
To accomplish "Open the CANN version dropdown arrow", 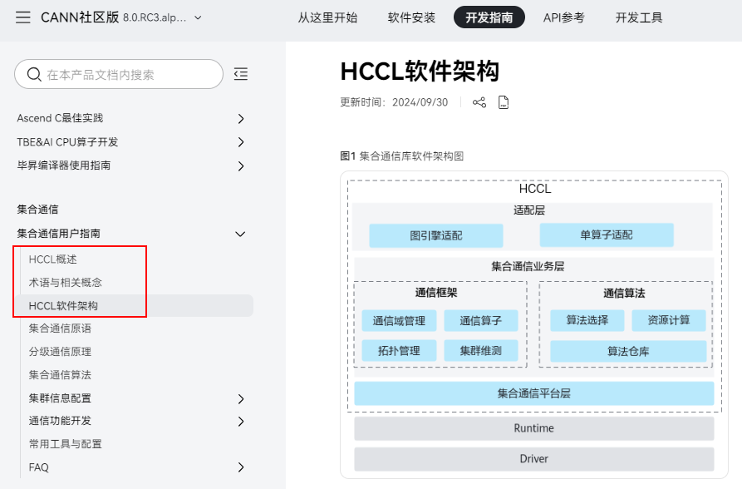I will click(x=199, y=18).
